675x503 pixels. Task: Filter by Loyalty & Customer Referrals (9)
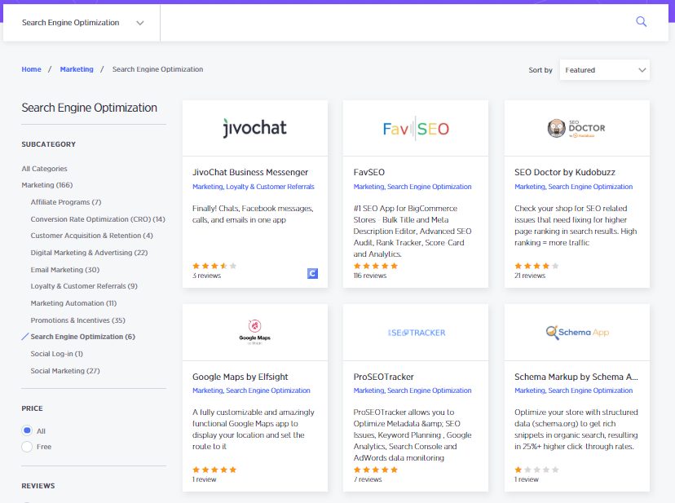(x=84, y=286)
